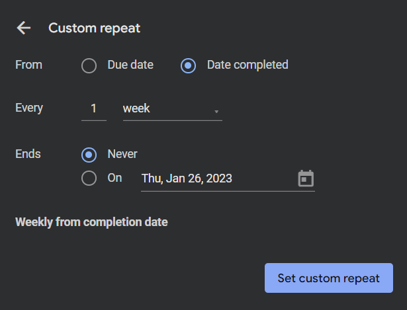
Task: Click the Due date label text
Action: [x=130, y=65]
